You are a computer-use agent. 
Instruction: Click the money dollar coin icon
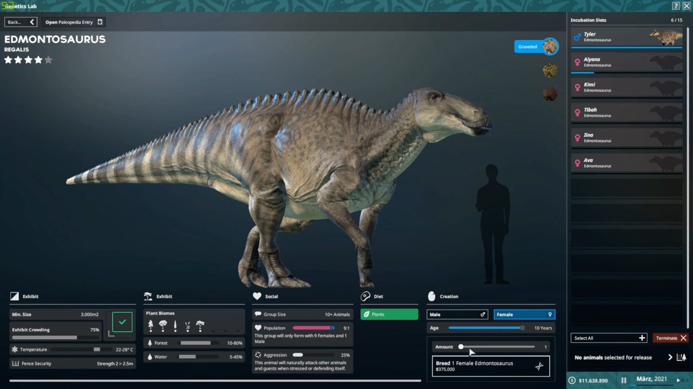[572, 380]
